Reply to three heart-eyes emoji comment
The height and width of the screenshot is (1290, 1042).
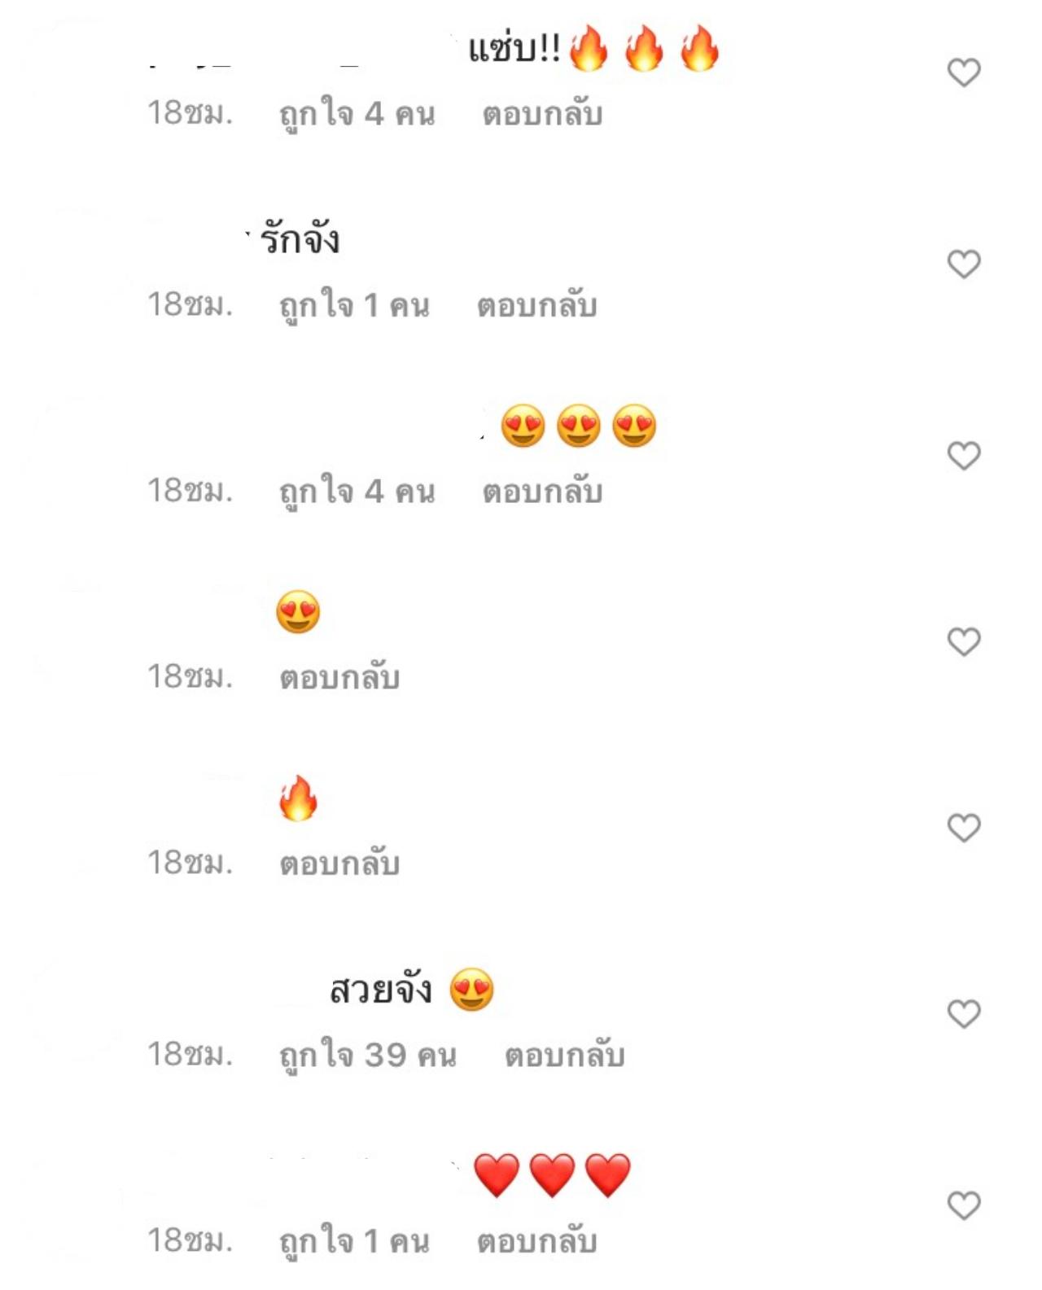pyautogui.click(x=542, y=492)
